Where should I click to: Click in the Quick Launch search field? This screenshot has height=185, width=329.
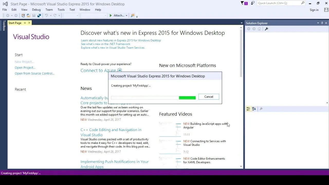pos(279,3)
